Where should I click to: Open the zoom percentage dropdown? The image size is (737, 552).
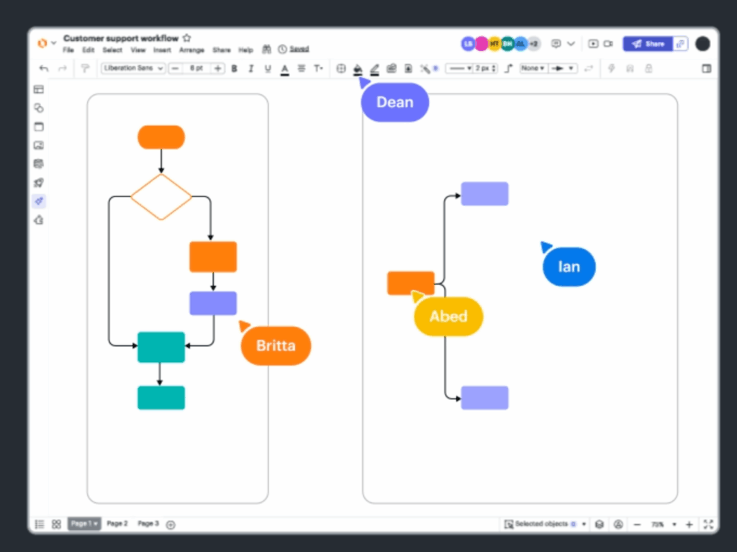click(x=663, y=524)
